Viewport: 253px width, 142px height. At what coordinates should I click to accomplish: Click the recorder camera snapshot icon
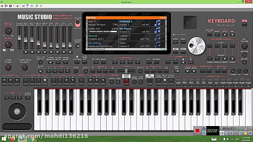click(x=204, y=128)
